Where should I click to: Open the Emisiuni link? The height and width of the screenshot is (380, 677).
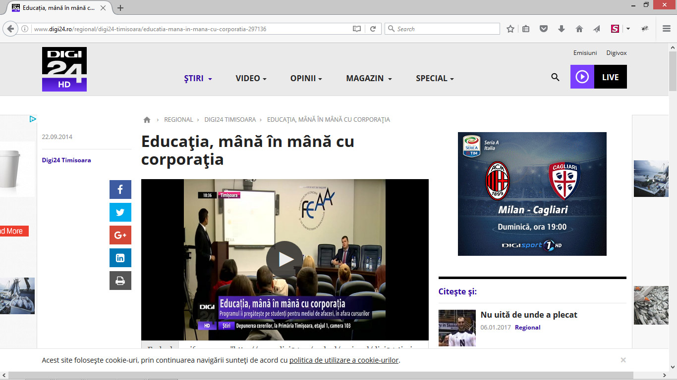click(585, 53)
